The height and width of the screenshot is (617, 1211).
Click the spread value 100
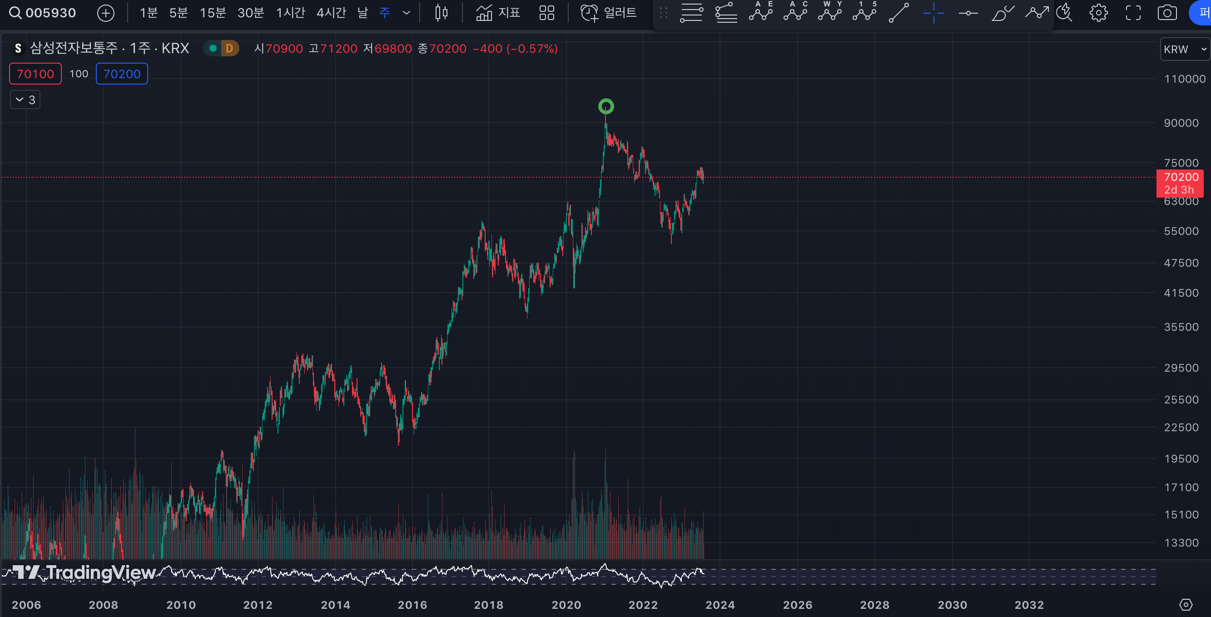point(79,74)
